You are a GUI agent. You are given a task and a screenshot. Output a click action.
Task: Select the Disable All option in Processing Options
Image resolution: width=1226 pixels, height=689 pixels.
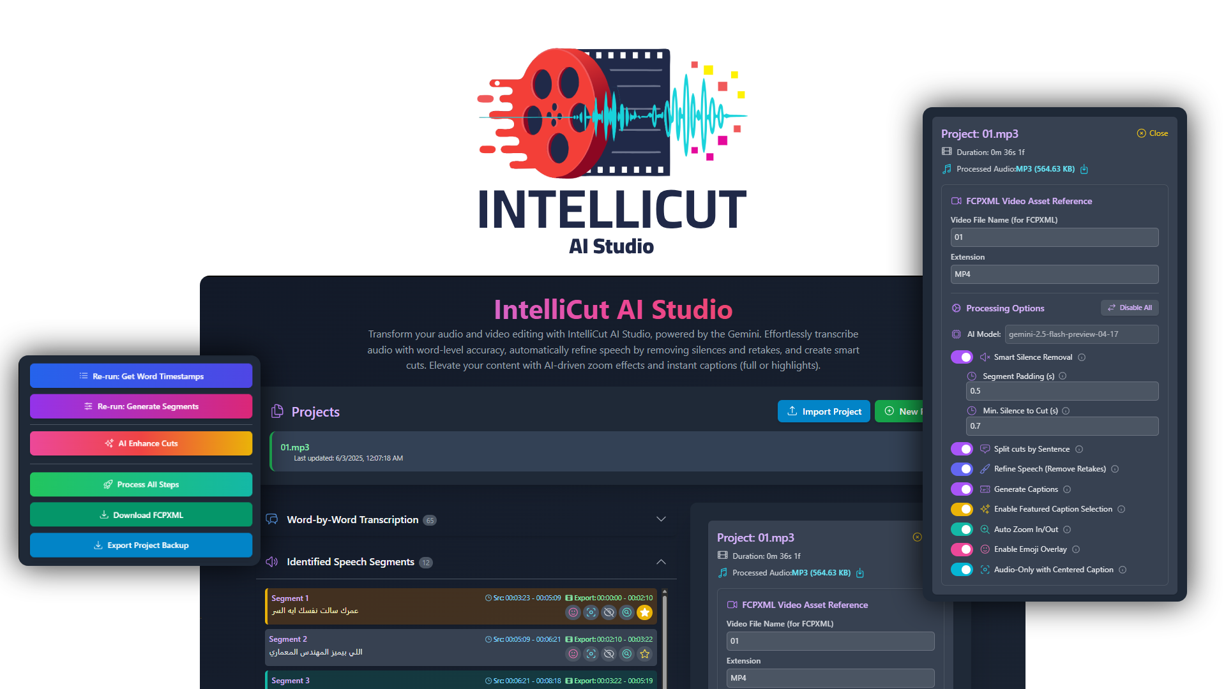click(x=1129, y=307)
